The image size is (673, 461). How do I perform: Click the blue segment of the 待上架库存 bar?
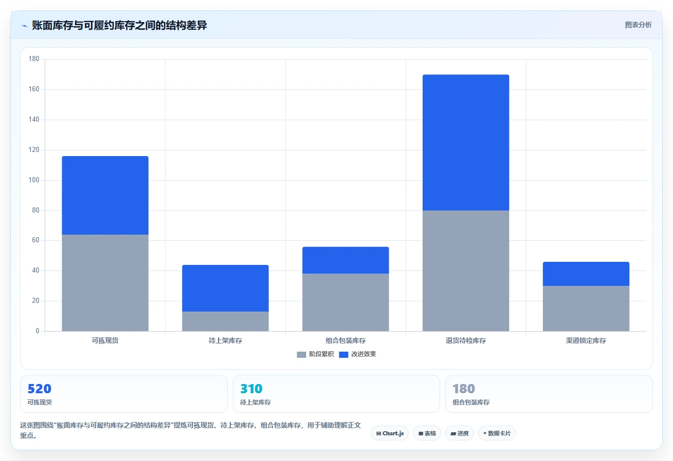[x=225, y=288]
